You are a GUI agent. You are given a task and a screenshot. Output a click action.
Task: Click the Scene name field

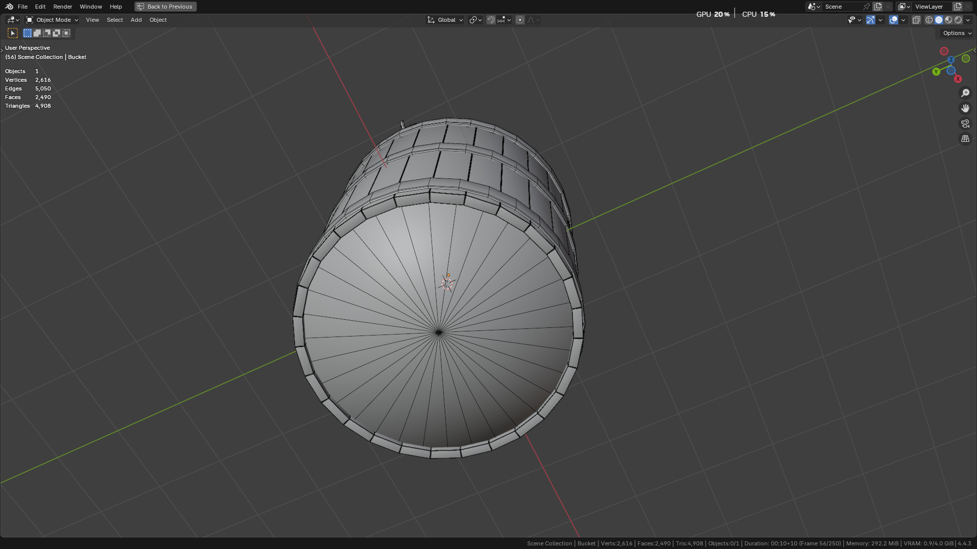[x=843, y=7]
